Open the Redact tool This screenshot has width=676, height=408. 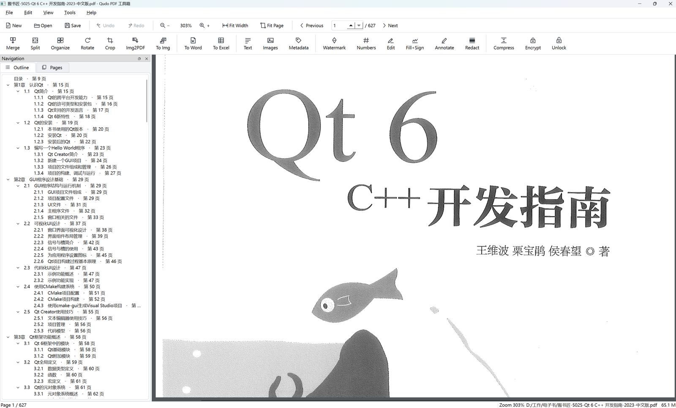(472, 43)
